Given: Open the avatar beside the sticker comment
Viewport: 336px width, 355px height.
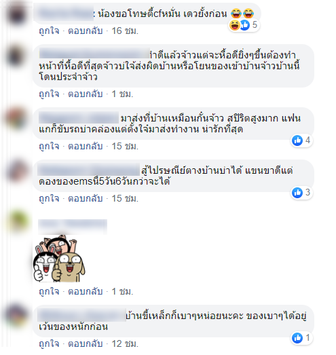Looking at the screenshot, I should (17, 221).
